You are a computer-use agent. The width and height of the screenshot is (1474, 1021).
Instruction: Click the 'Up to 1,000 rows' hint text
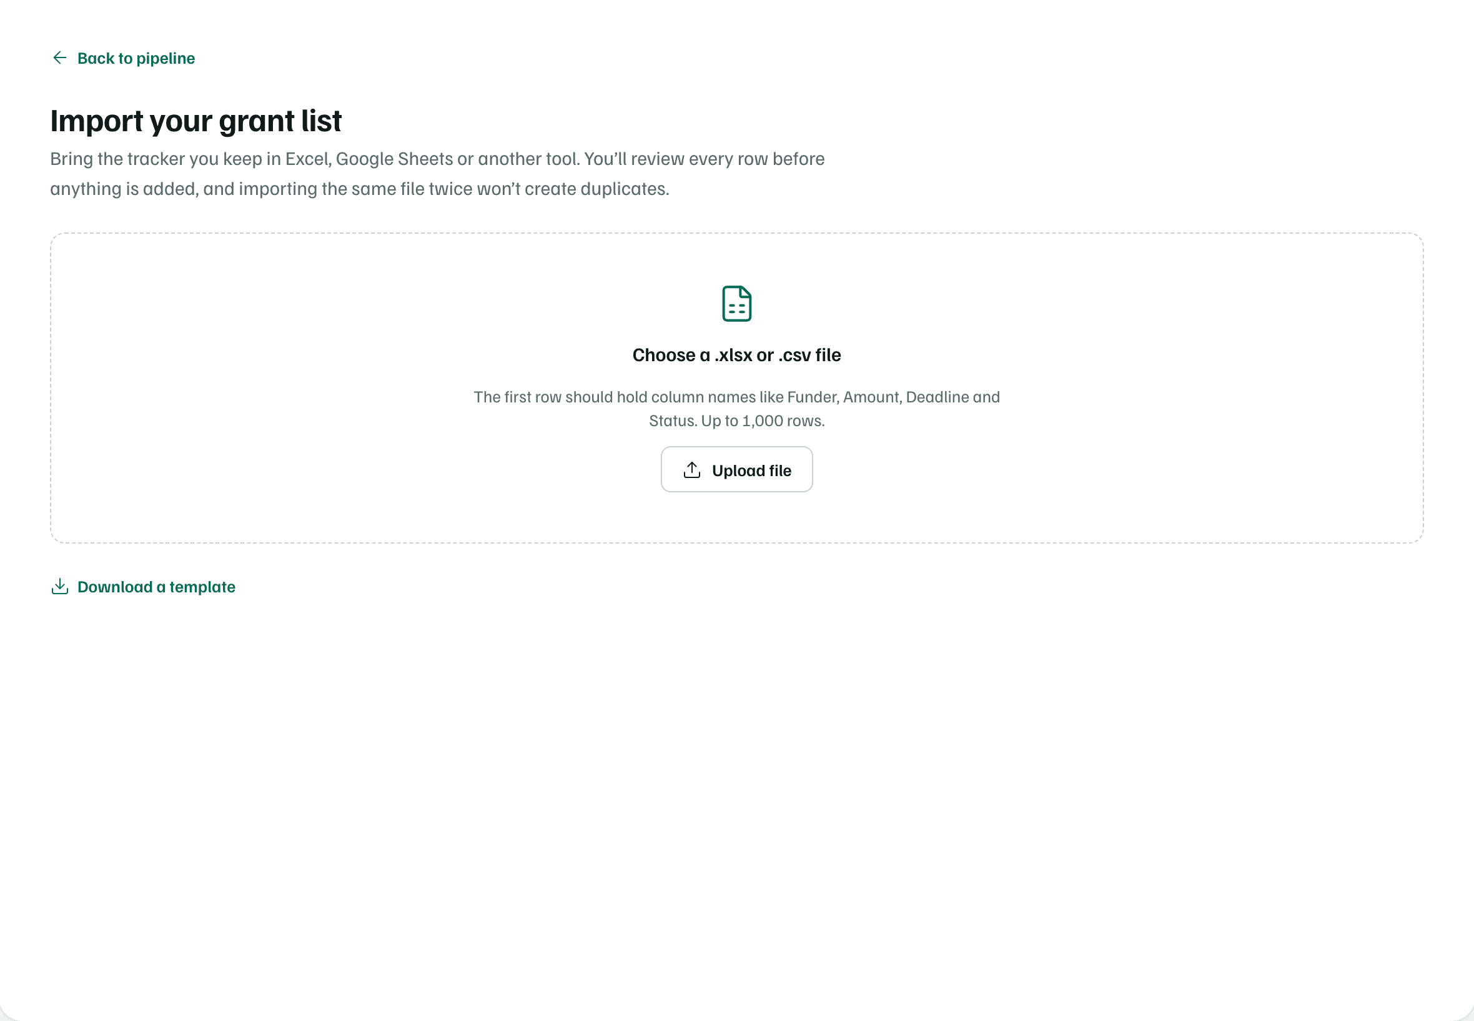click(762, 421)
